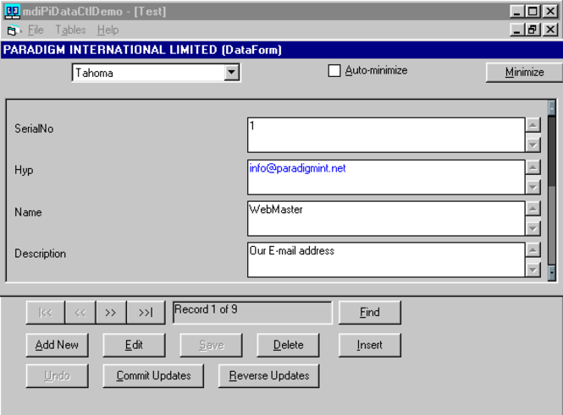Minimize the main mdiPiDataCtlDemo window
This screenshot has width=563, height=415.
pyautogui.click(x=516, y=12)
